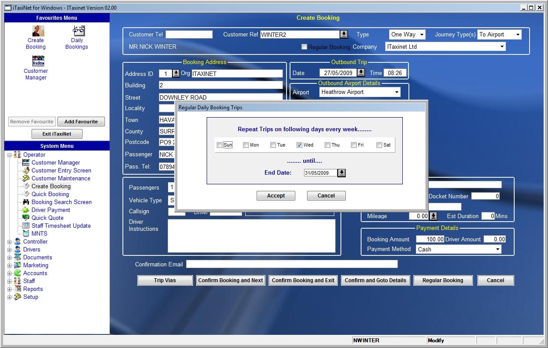Click the Driver Instructions text area

coord(251,236)
